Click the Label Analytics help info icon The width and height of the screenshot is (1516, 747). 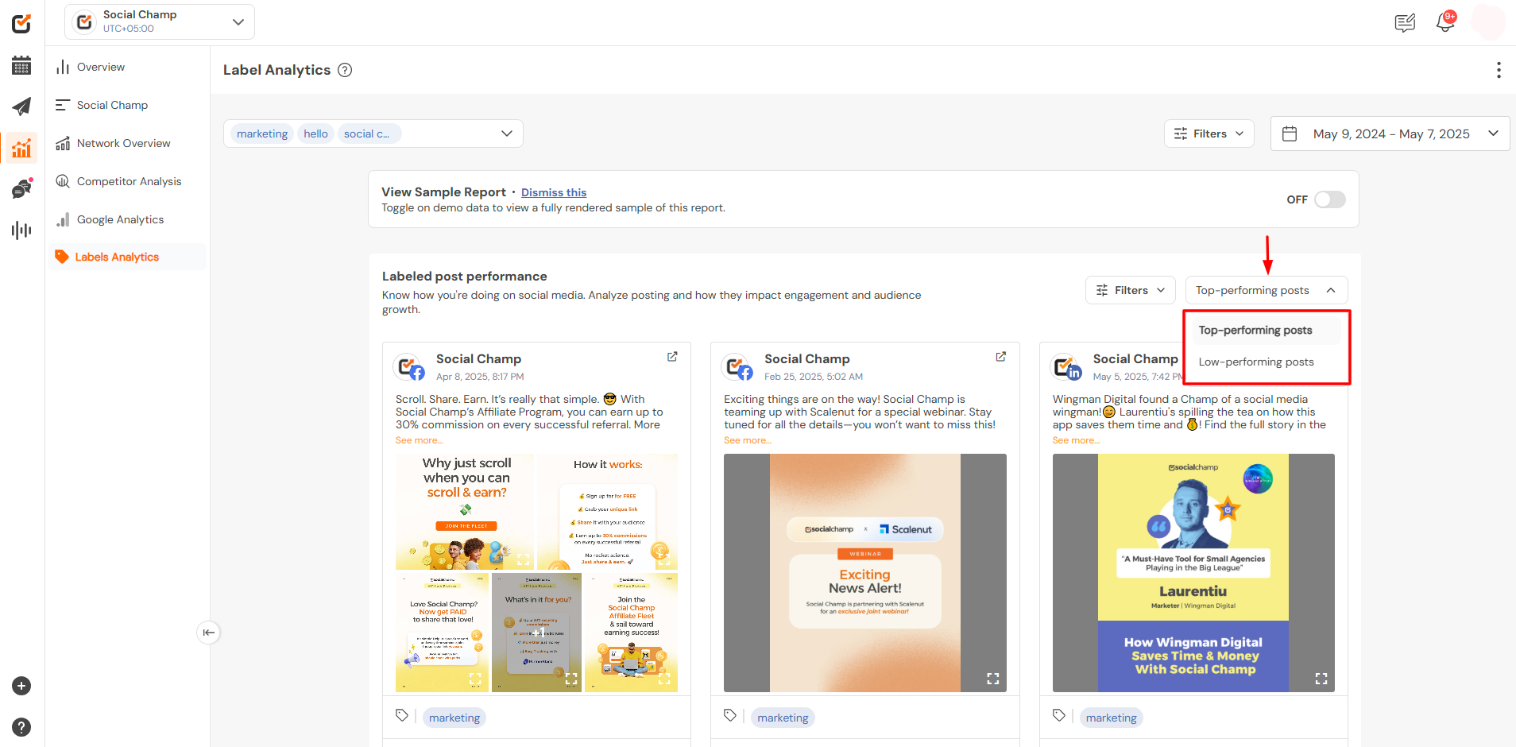tap(345, 70)
